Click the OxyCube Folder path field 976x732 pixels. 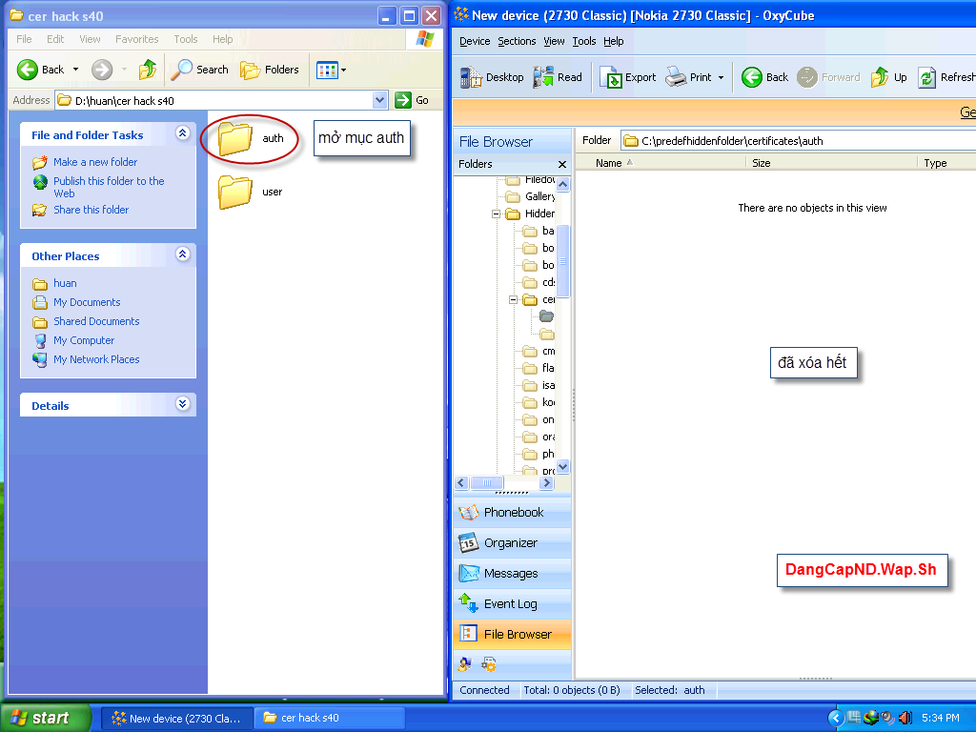[x=798, y=141]
